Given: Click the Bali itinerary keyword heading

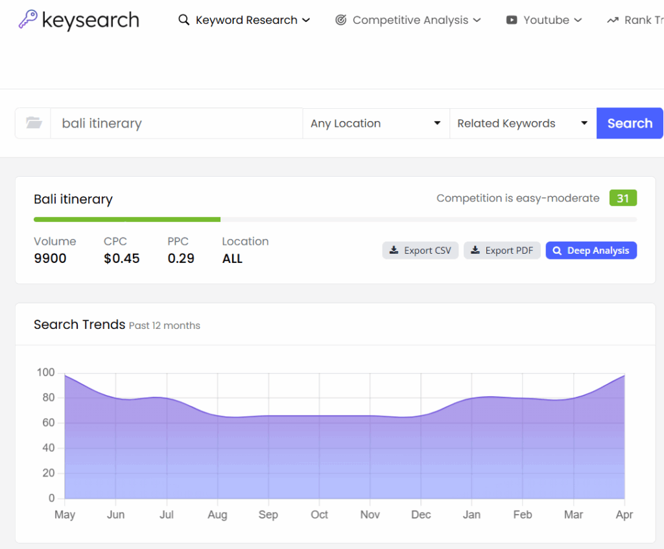Looking at the screenshot, I should (x=73, y=199).
